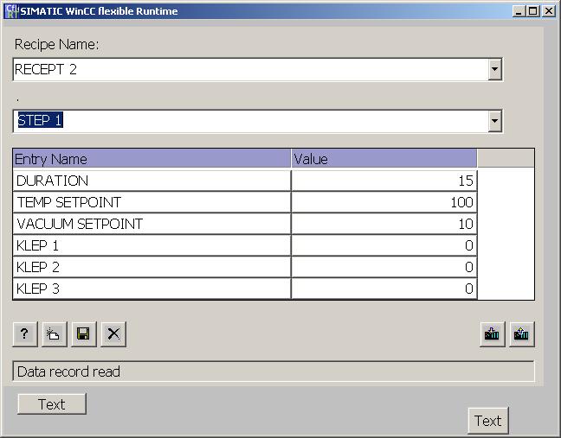Open the STEP 1 data record dropdown
561x438 pixels.
click(494, 122)
